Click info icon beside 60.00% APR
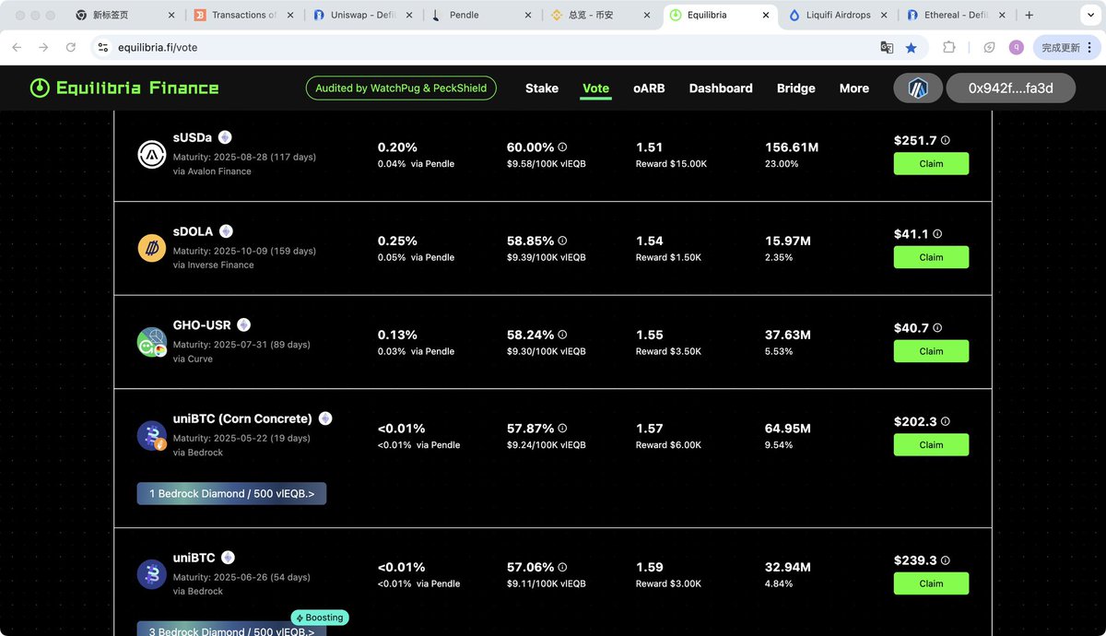The image size is (1106, 636). [x=562, y=147]
